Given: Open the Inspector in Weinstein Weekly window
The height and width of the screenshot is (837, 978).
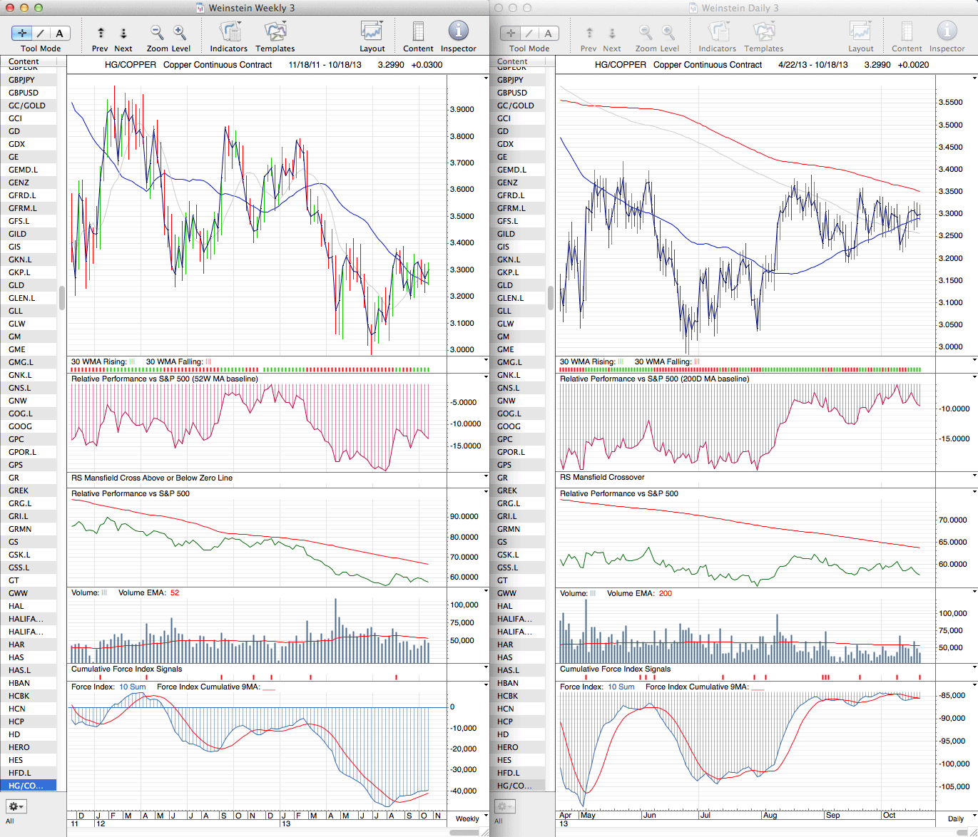Looking at the screenshot, I should [458, 33].
